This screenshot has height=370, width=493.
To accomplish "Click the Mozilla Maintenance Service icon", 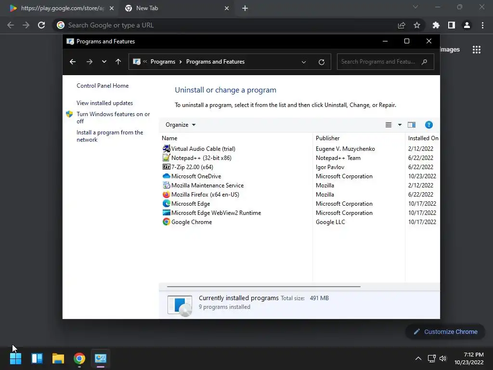I will click(166, 185).
